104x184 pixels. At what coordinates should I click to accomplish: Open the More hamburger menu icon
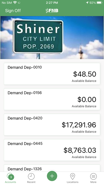[x=93, y=176]
